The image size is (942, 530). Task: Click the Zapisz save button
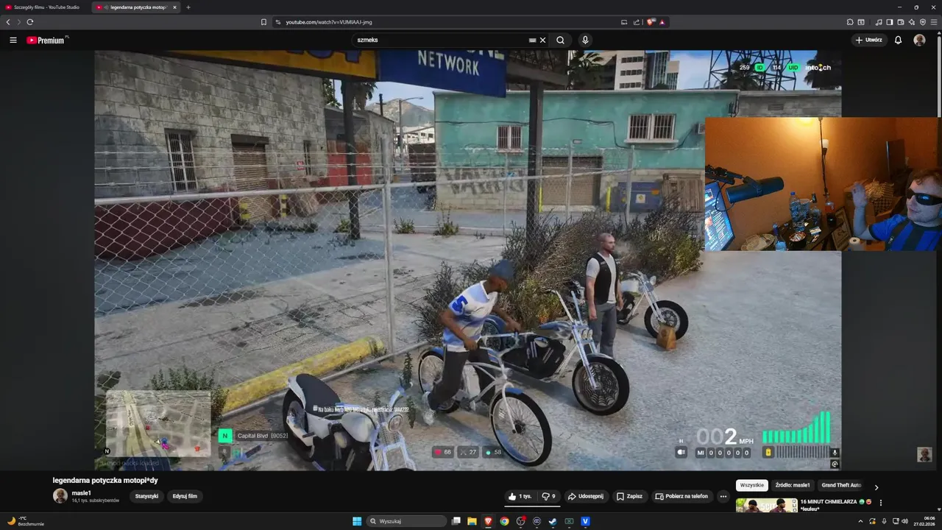629,496
